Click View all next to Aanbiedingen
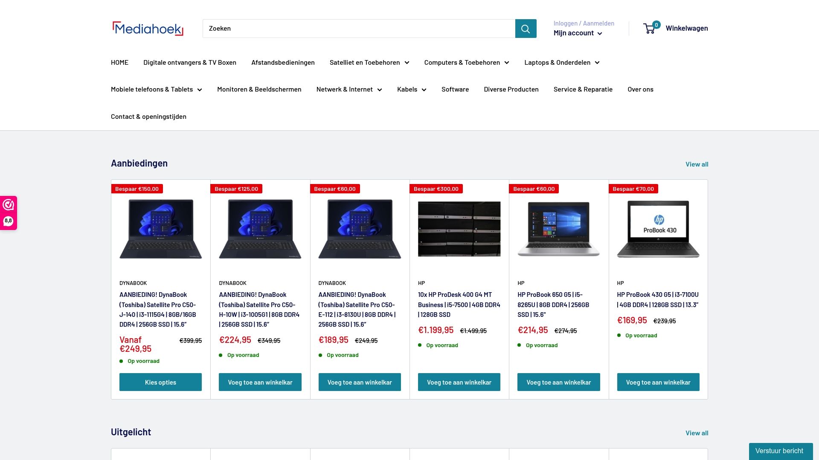The image size is (819, 460). (x=697, y=164)
